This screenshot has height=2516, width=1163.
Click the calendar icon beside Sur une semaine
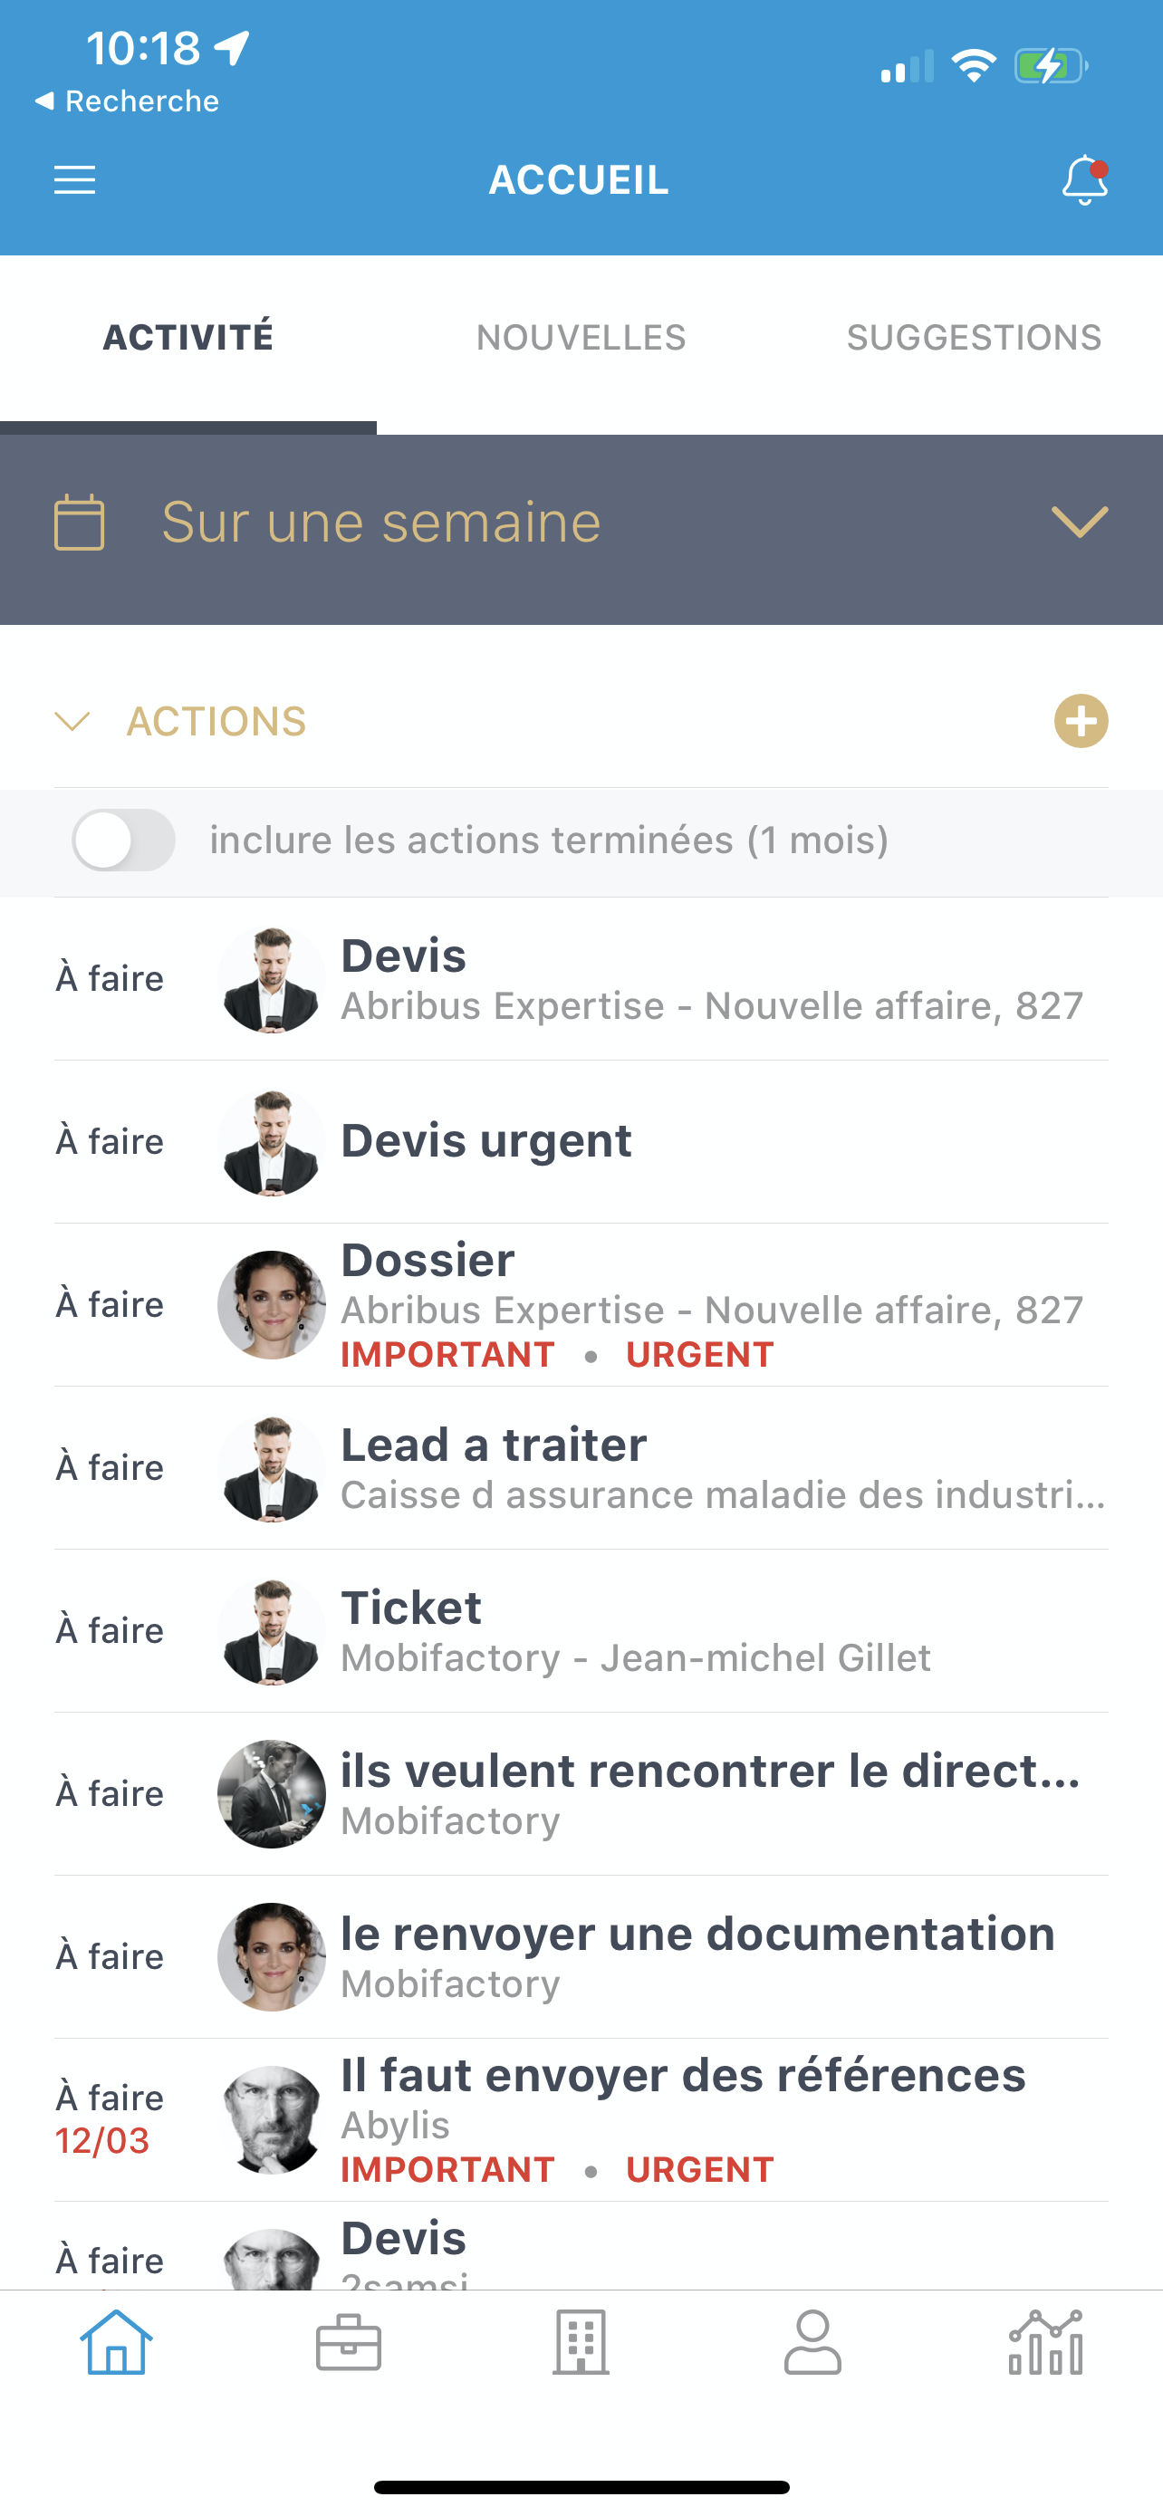point(79,523)
